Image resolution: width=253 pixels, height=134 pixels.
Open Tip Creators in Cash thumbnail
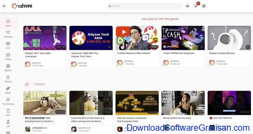(x=183, y=38)
